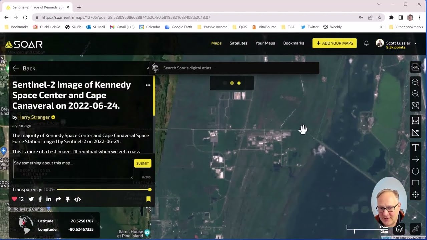Select the text annotation tool
427x240 pixels.
[415, 148]
